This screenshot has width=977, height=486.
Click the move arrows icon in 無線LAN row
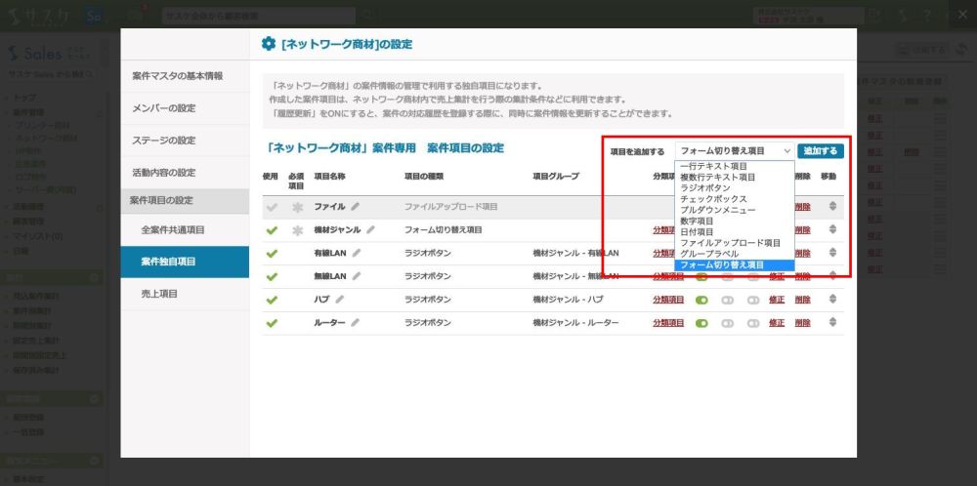[x=832, y=276]
